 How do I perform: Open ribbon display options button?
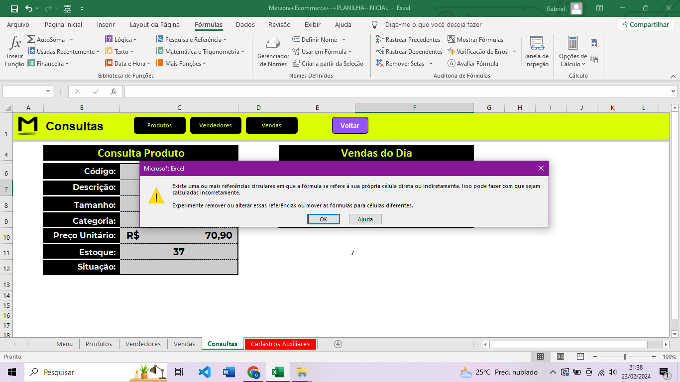(600, 8)
